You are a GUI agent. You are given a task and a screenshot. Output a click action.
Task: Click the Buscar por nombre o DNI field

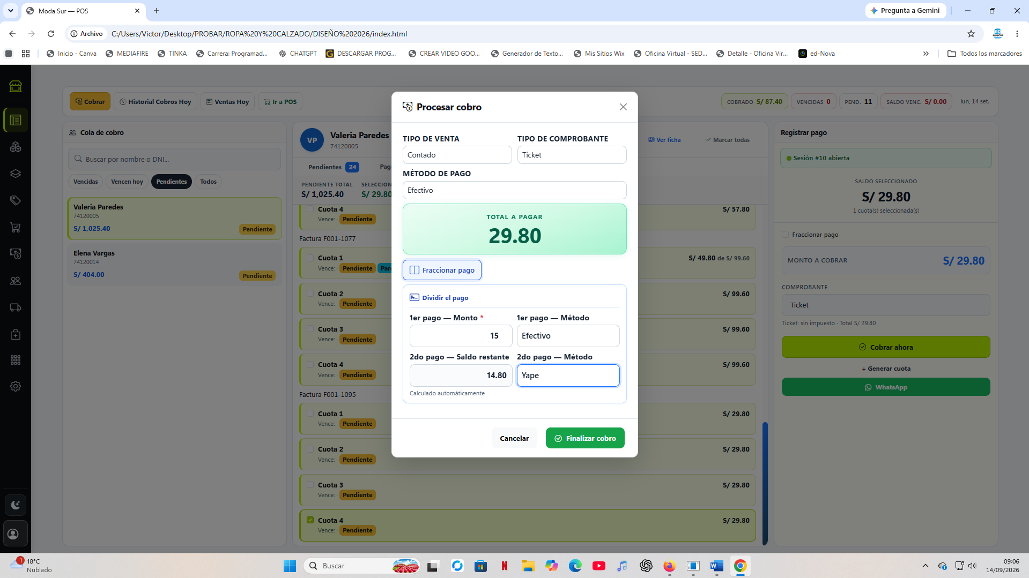click(x=174, y=159)
